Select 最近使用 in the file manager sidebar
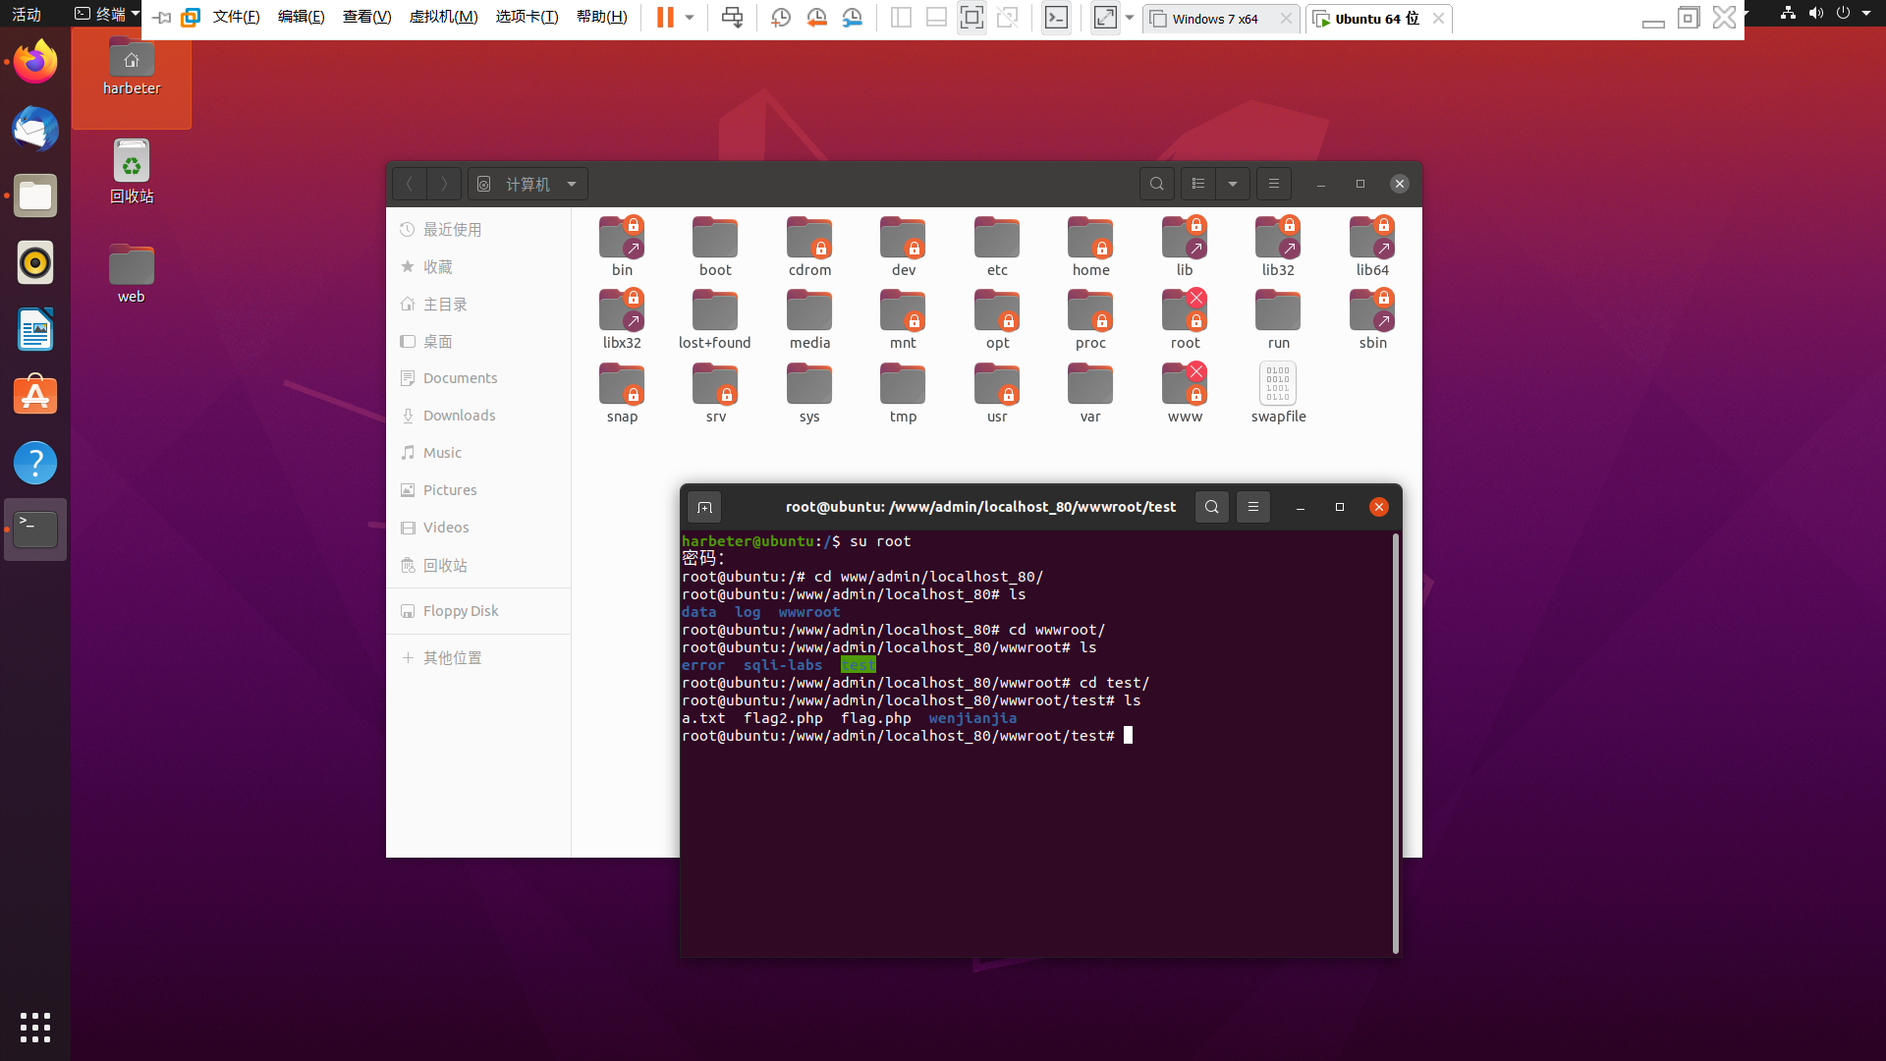 coord(478,230)
